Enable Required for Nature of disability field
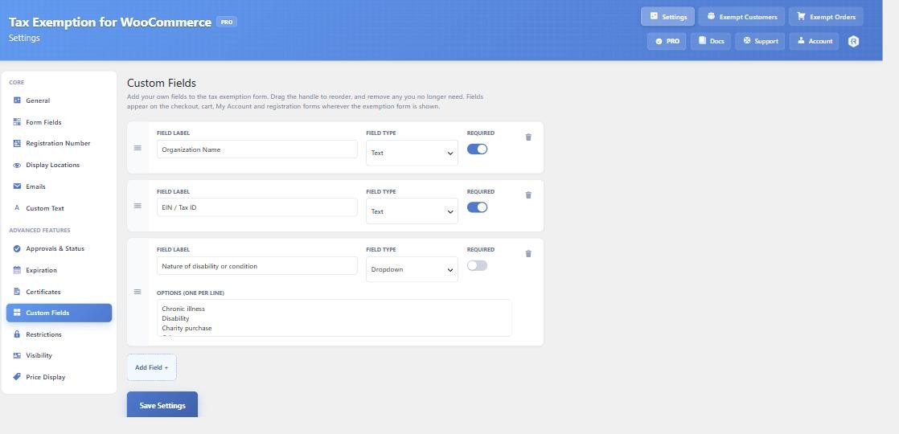Viewport: 899px width, 434px height. click(477, 265)
